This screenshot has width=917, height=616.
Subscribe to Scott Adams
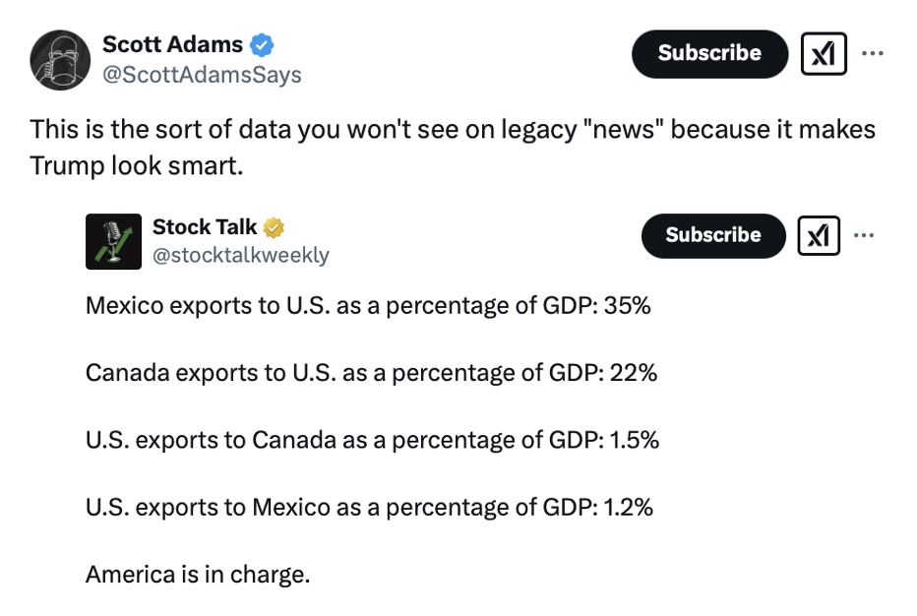coord(709,53)
